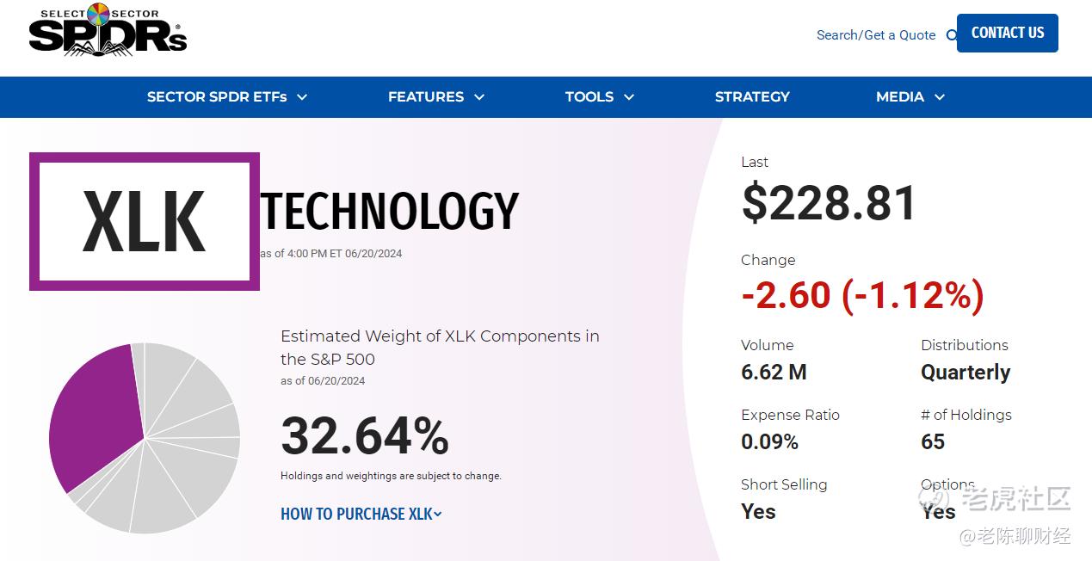Expand the FEATURES dropdown chevron
The height and width of the screenshot is (561, 1092).
click(x=479, y=97)
